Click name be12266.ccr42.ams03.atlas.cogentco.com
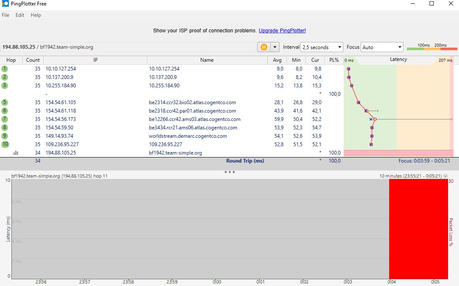 click(x=195, y=119)
